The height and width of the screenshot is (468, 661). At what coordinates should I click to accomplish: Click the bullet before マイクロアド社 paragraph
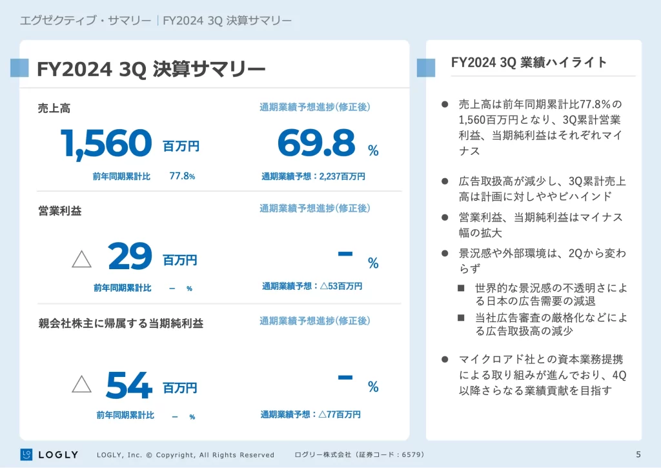(x=444, y=360)
